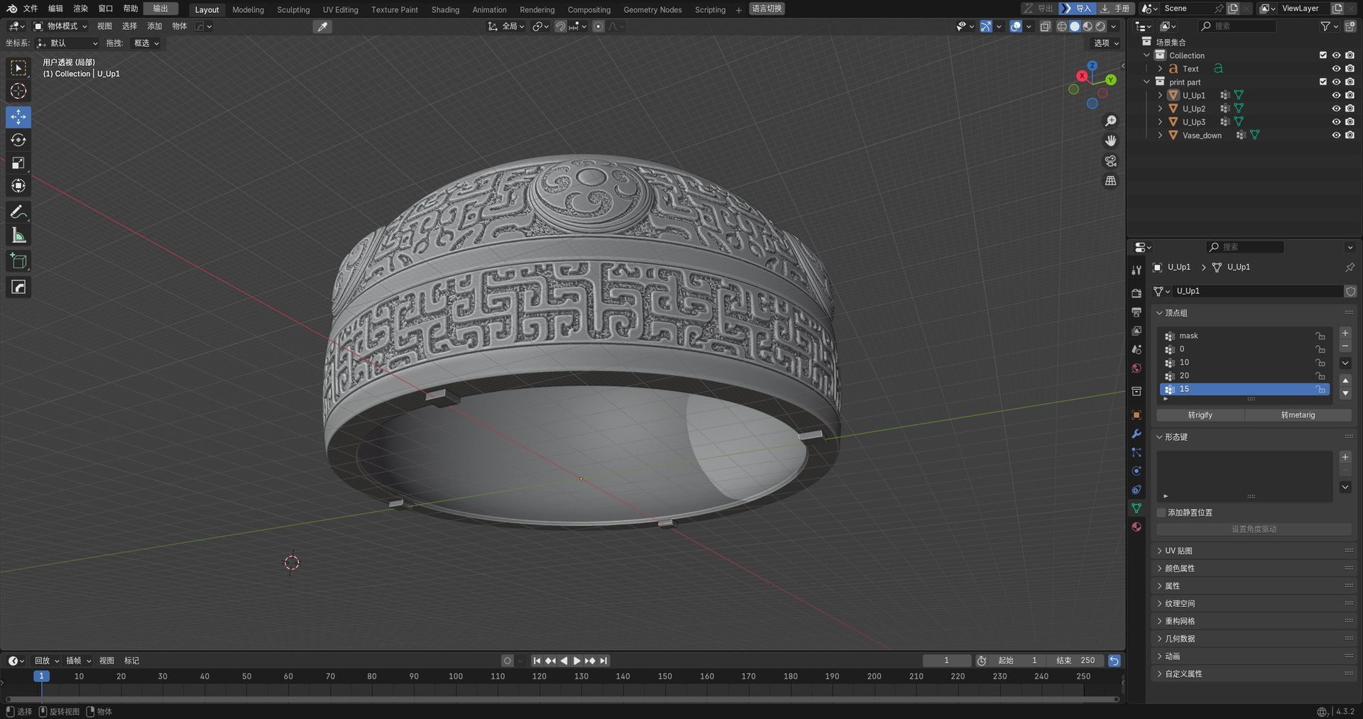Enable the 添加静置位置 checkbox

(1161, 512)
